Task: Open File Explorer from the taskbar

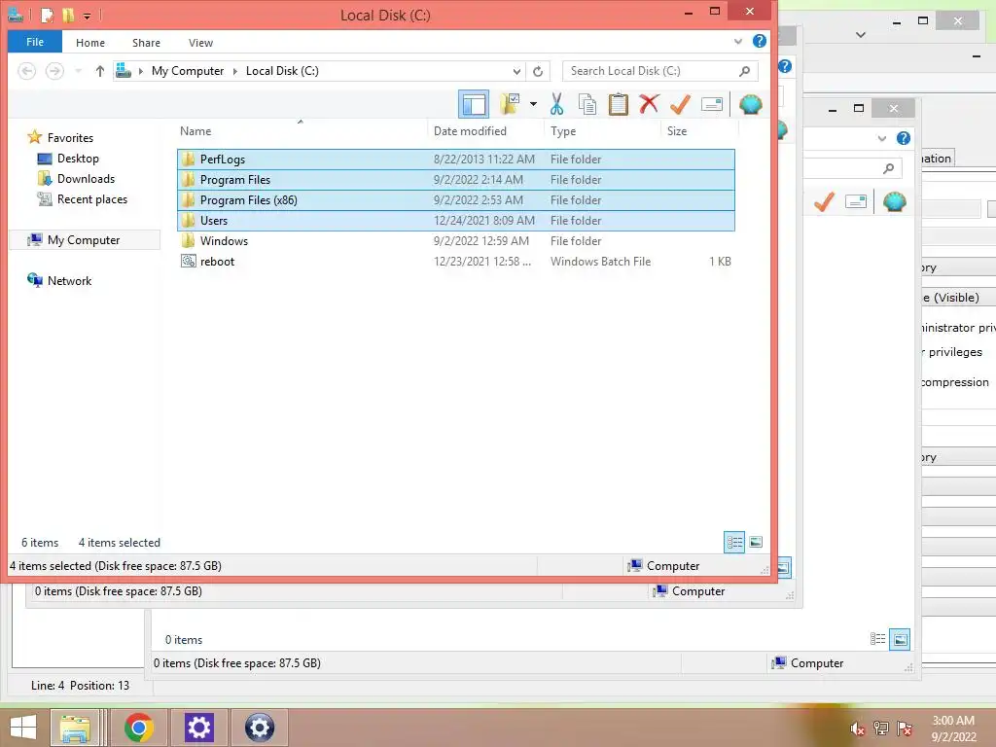Action: (76, 728)
